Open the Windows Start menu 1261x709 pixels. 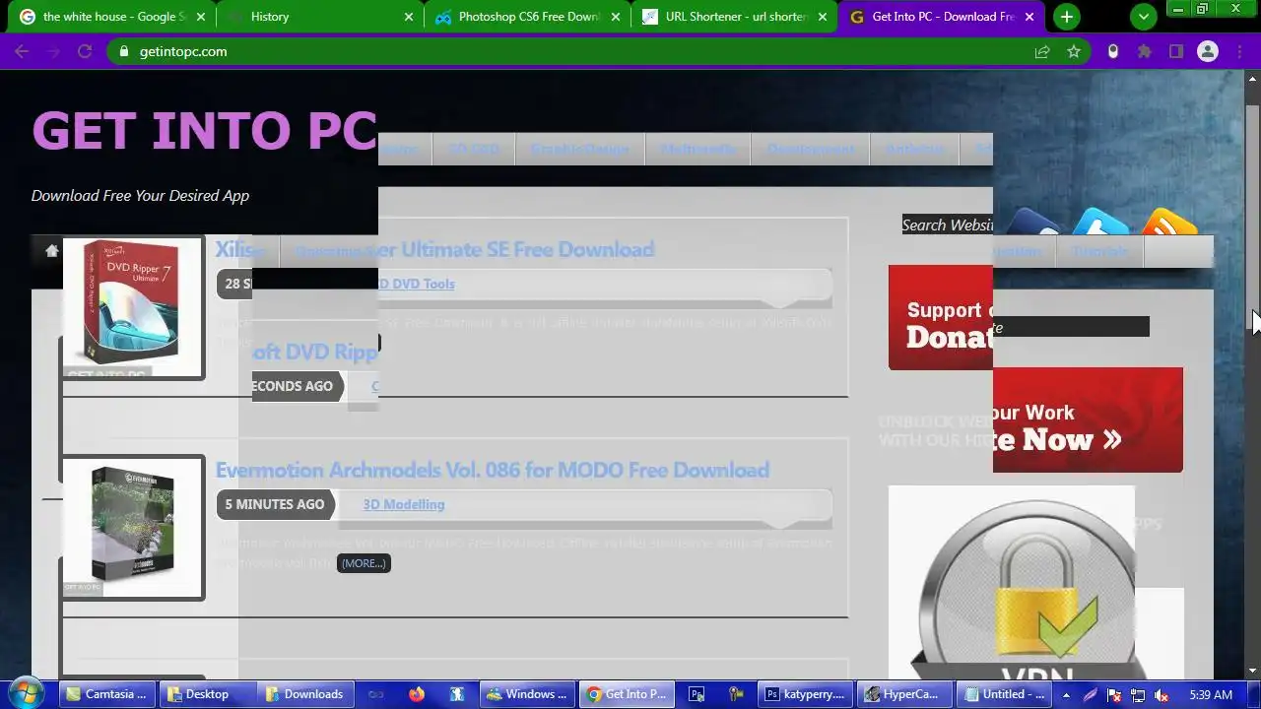pos(27,694)
